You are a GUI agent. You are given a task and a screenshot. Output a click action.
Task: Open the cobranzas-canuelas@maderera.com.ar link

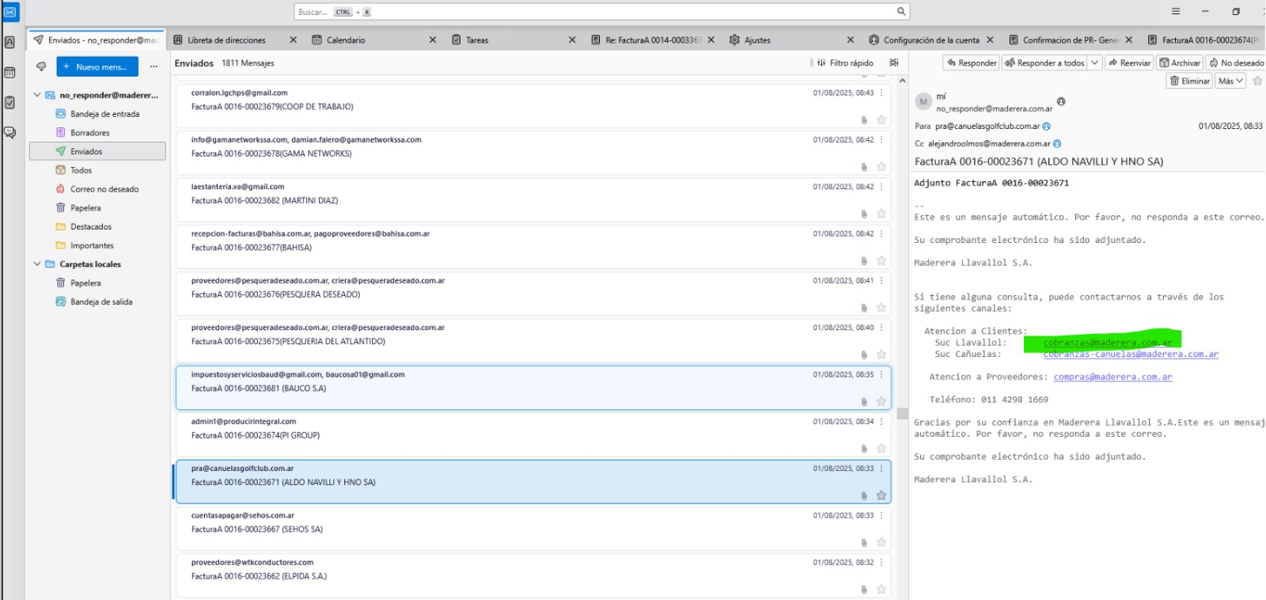pos(1131,355)
